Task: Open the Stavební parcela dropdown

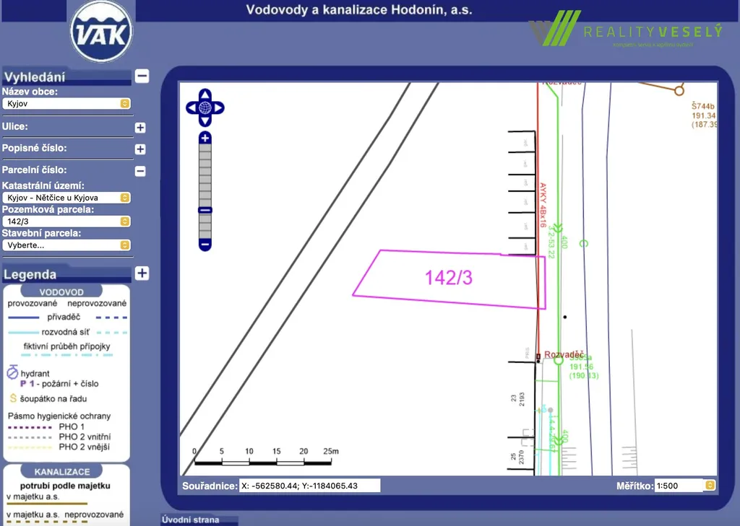Action: coord(66,245)
